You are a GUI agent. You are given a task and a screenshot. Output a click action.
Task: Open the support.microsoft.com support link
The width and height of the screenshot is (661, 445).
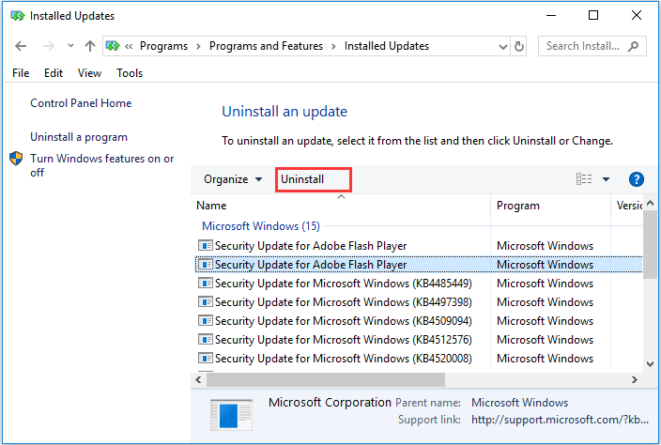tap(560, 420)
